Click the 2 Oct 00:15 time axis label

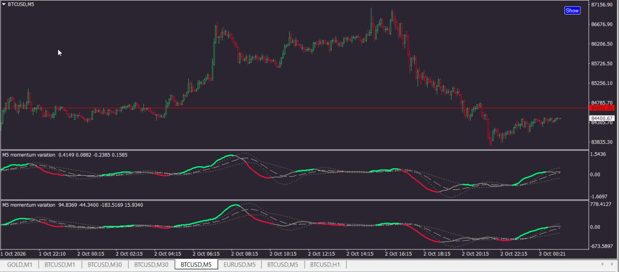point(91,254)
